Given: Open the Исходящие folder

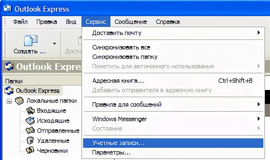Looking at the screenshot, I should [53, 121].
